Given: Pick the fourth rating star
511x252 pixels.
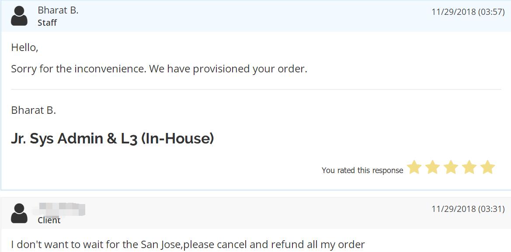Looking at the screenshot, I should click(x=469, y=167).
